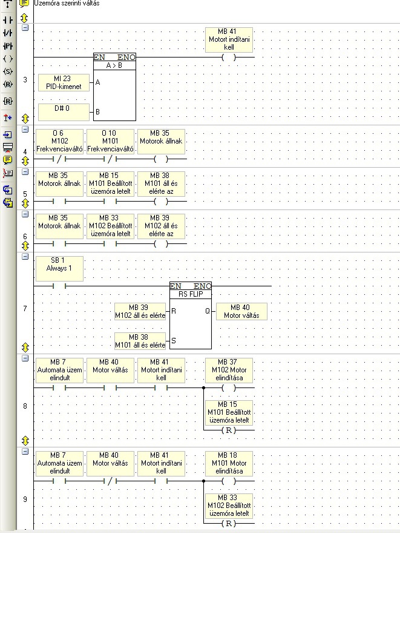
Task: Select the direct coil tool
Action: (x=7, y=59)
